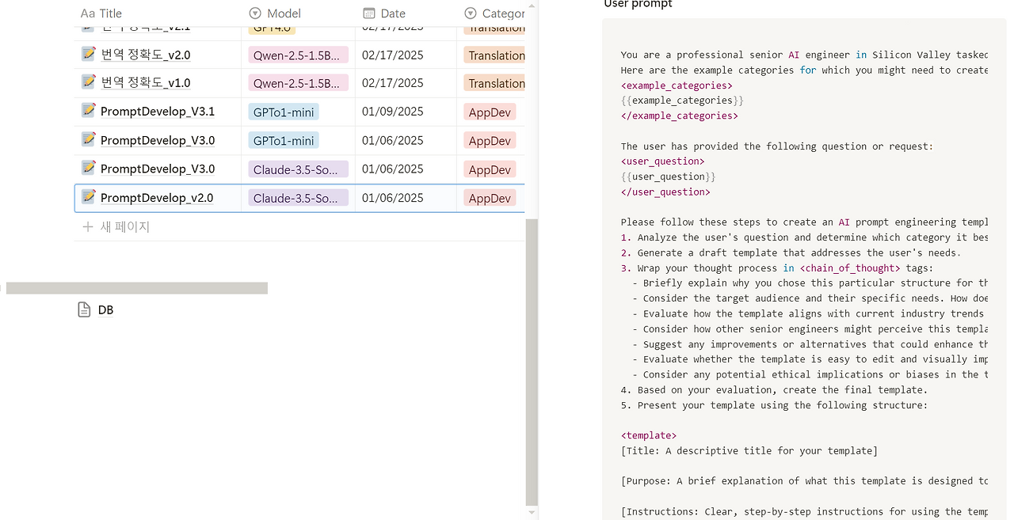The width and height of the screenshot is (1014, 520).
Task: Click the Aa icon in Title header
Action: click(x=88, y=13)
